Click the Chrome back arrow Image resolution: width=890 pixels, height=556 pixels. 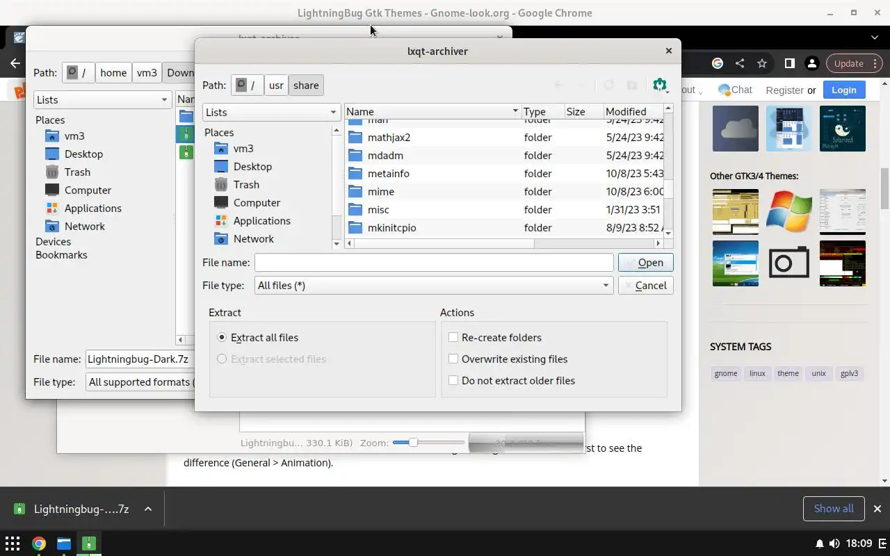pyautogui.click(x=15, y=63)
